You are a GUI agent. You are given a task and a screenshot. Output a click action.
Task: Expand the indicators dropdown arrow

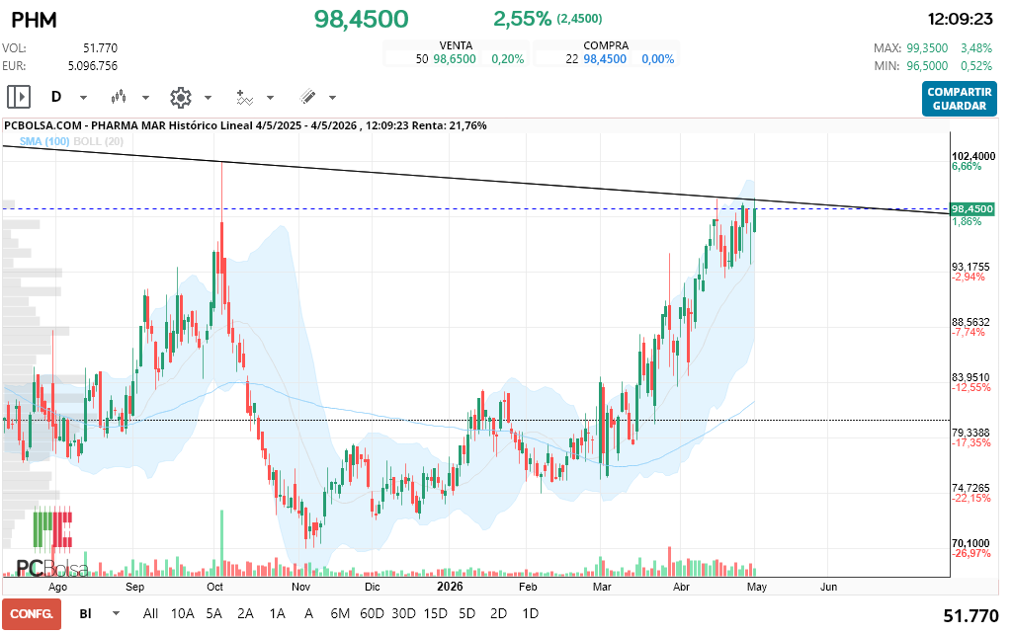point(271,98)
